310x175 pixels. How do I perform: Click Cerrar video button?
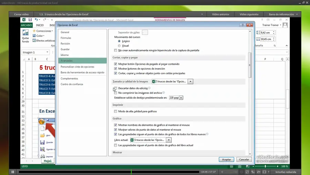pos(21,14)
